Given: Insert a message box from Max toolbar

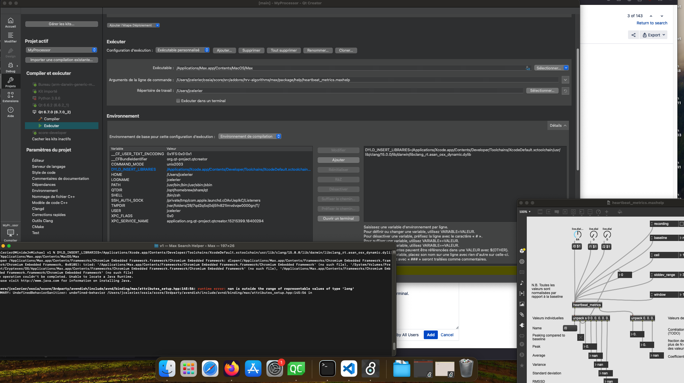Looking at the screenshot, I should (548, 212).
